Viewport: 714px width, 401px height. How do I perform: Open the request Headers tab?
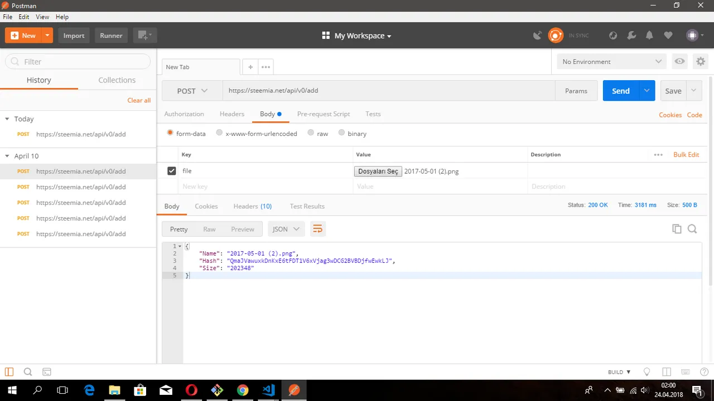click(x=232, y=114)
